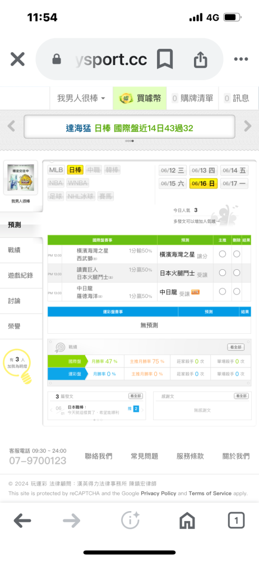Select 主推 radio for 橫濱海灣之星
The height and width of the screenshot is (561, 259).
[x=222, y=254]
